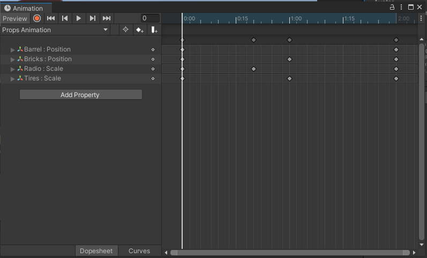This screenshot has height=258, width=427.
Task: Click the Add Event icon
Action: (154, 30)
